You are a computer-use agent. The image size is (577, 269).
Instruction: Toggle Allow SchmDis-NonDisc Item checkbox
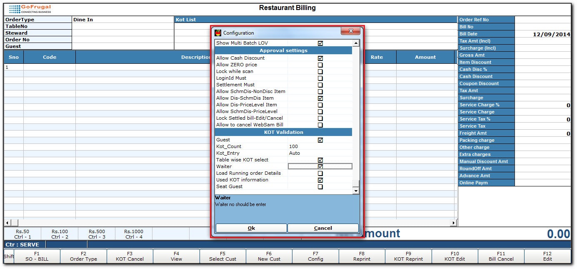320,91
